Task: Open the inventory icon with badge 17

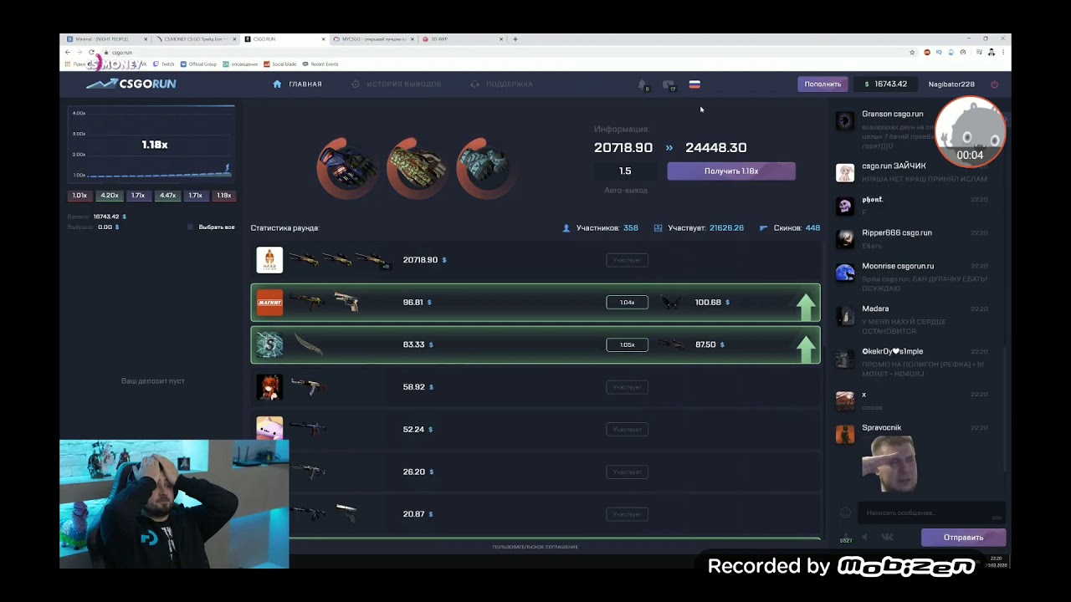Action: pos(669,84)
